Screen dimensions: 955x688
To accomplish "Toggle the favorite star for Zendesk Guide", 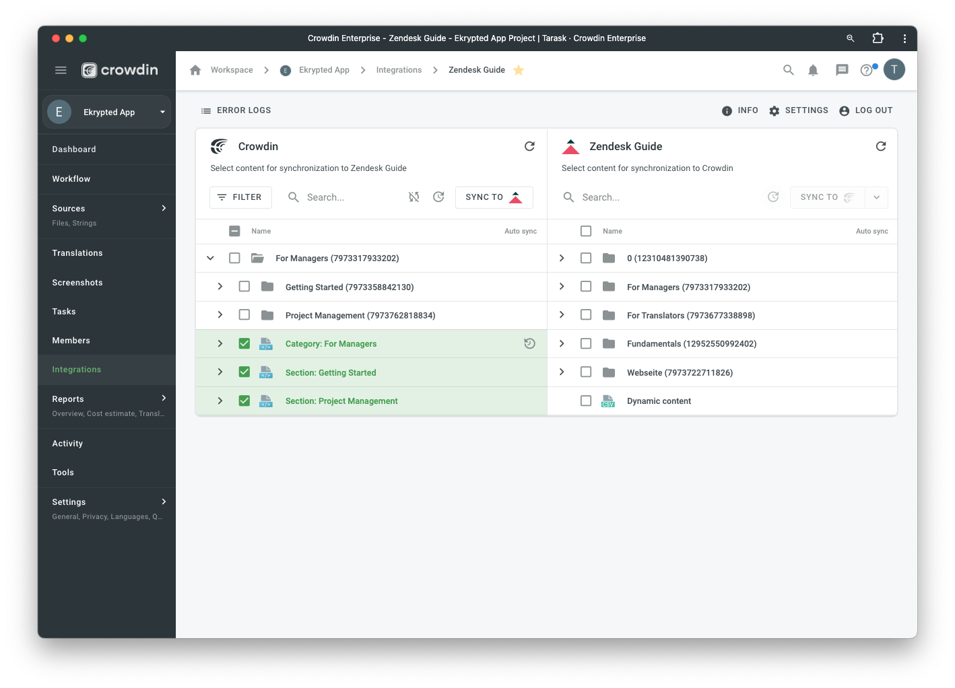I will pyautogui.click(x=519, y=70).
